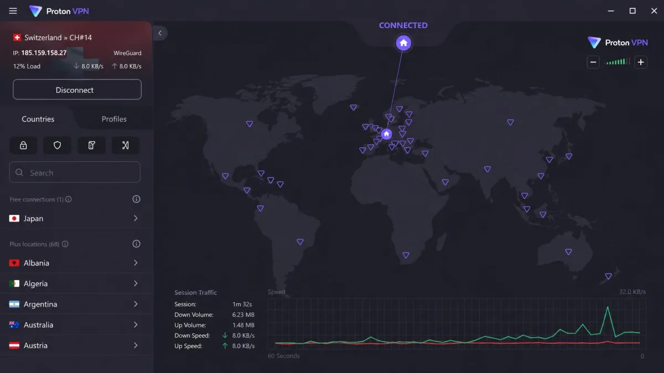Select Austria in country list
The width and height of the screenshot is (664, 373).
click(x=76, y=345)
